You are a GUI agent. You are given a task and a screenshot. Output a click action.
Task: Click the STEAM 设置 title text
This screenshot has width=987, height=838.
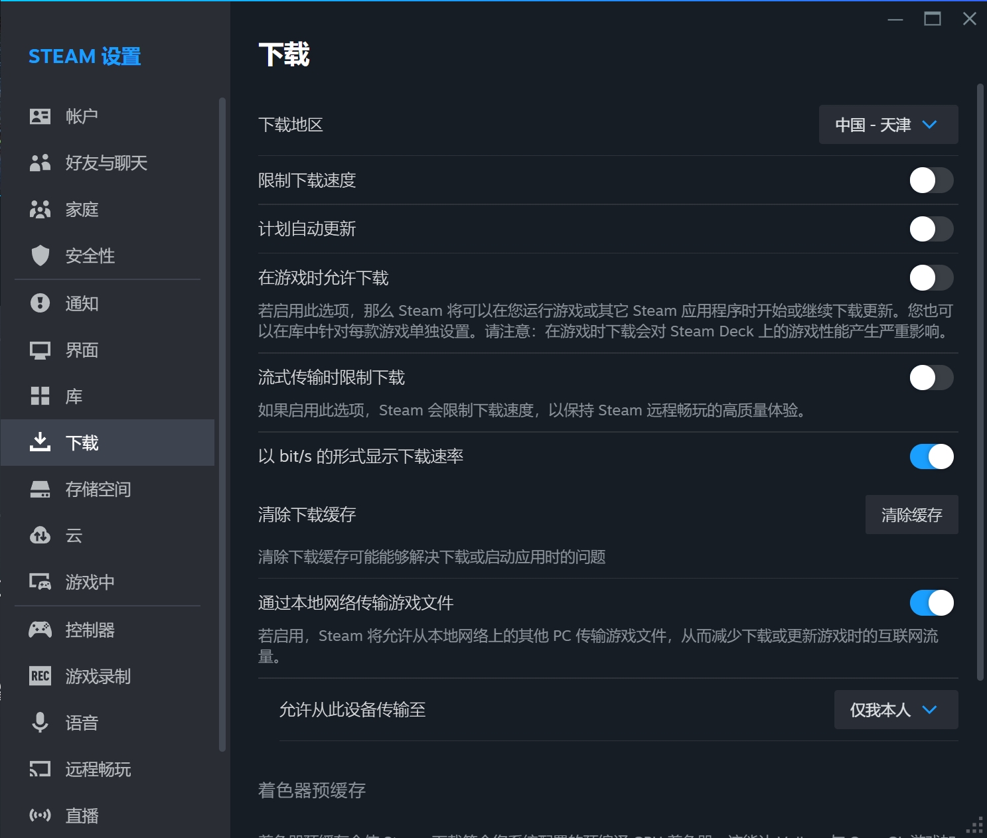[85, 56]
